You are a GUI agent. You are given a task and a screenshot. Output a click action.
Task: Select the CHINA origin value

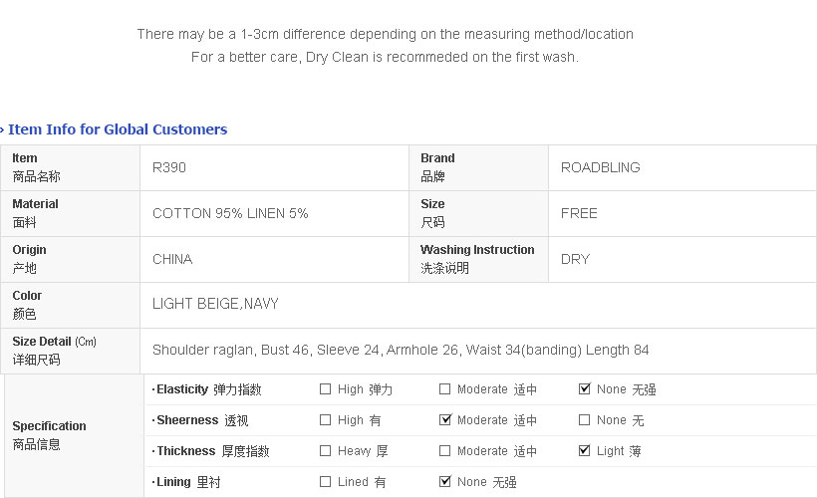pyautogui.click(x=172, y=259)
